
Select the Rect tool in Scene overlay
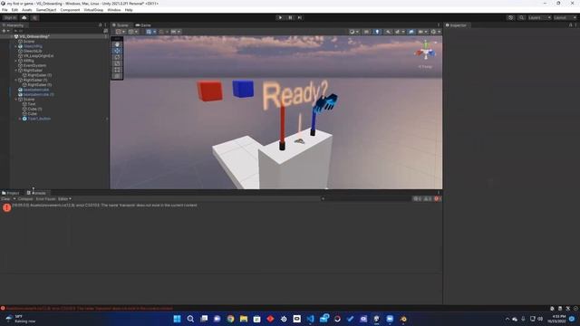(117, 70)
